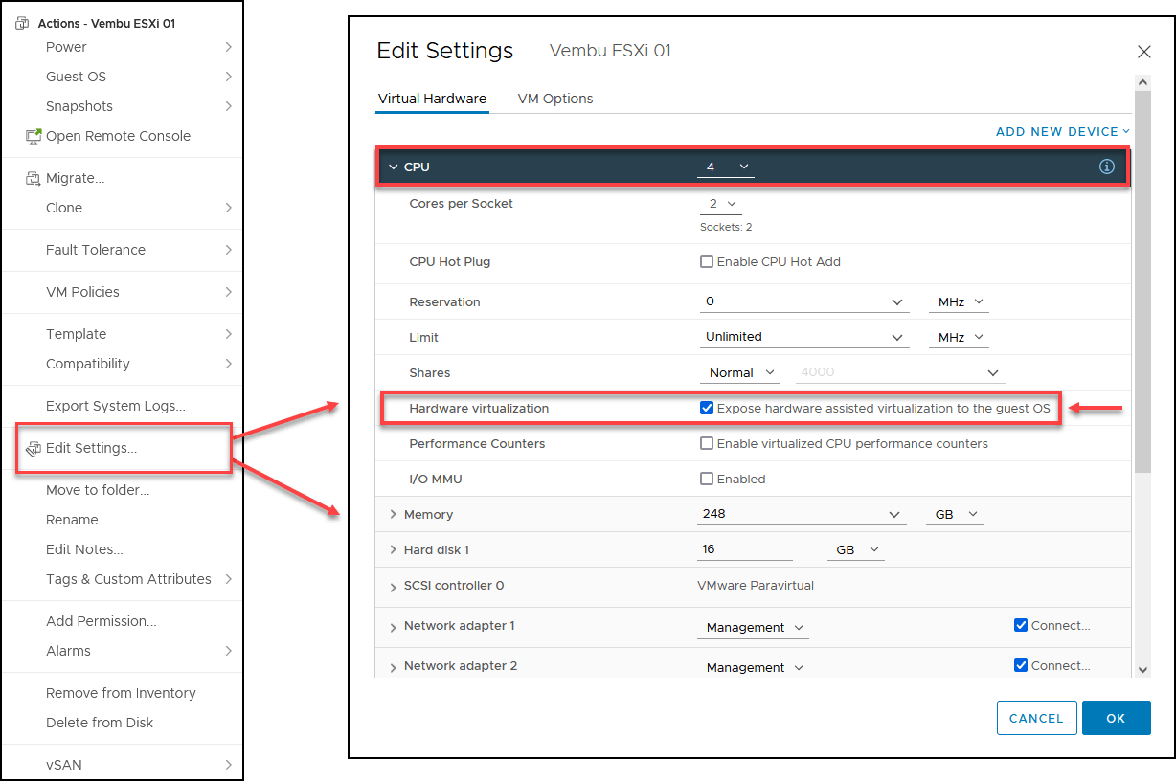Tick the I/O MMU Enabled checkbox

[x=707, y=479]
